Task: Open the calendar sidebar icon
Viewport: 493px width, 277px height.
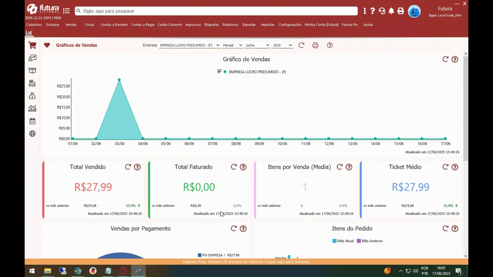Action: [32, 121]
